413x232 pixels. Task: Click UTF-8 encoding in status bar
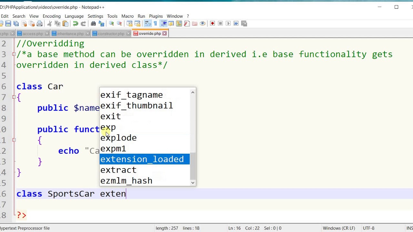point(369,228)
